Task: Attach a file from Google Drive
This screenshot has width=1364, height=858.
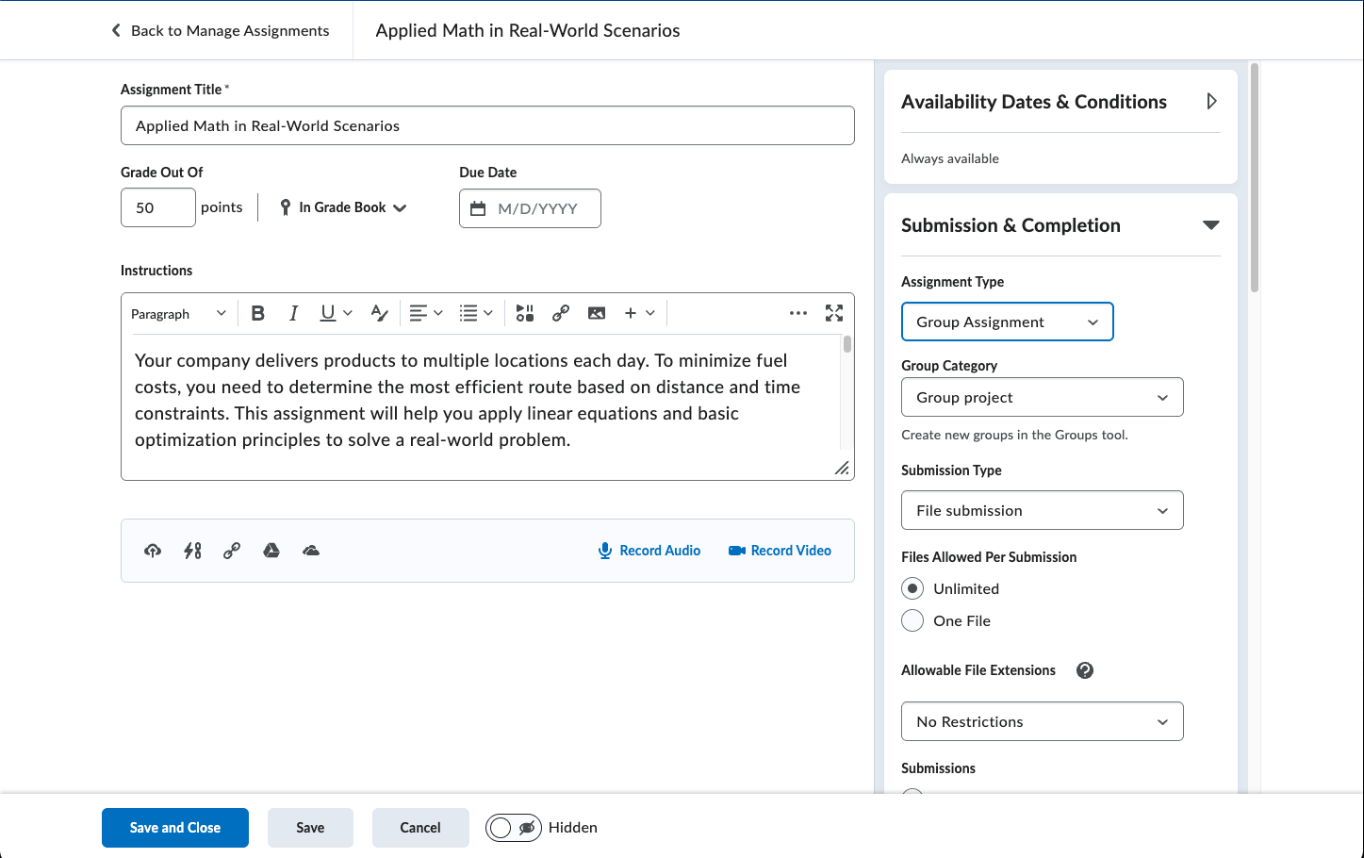Action: click(x=271, y=551)
